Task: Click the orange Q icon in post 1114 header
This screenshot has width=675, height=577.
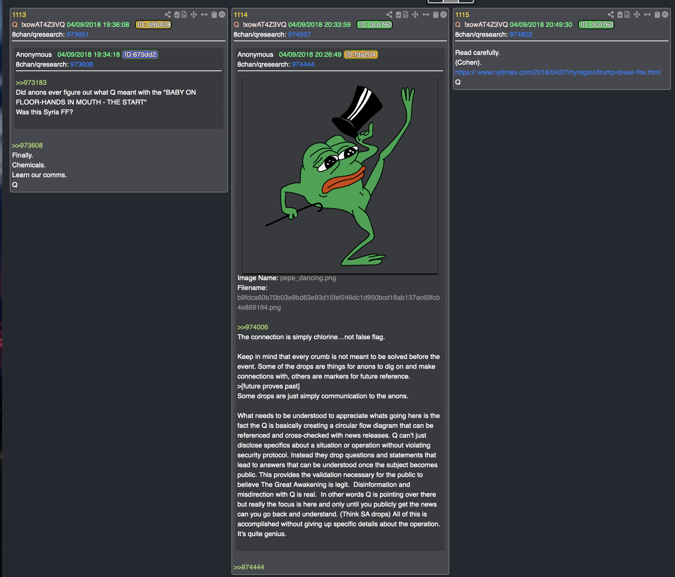Action: pyautogui.click(x=236, y=25)
